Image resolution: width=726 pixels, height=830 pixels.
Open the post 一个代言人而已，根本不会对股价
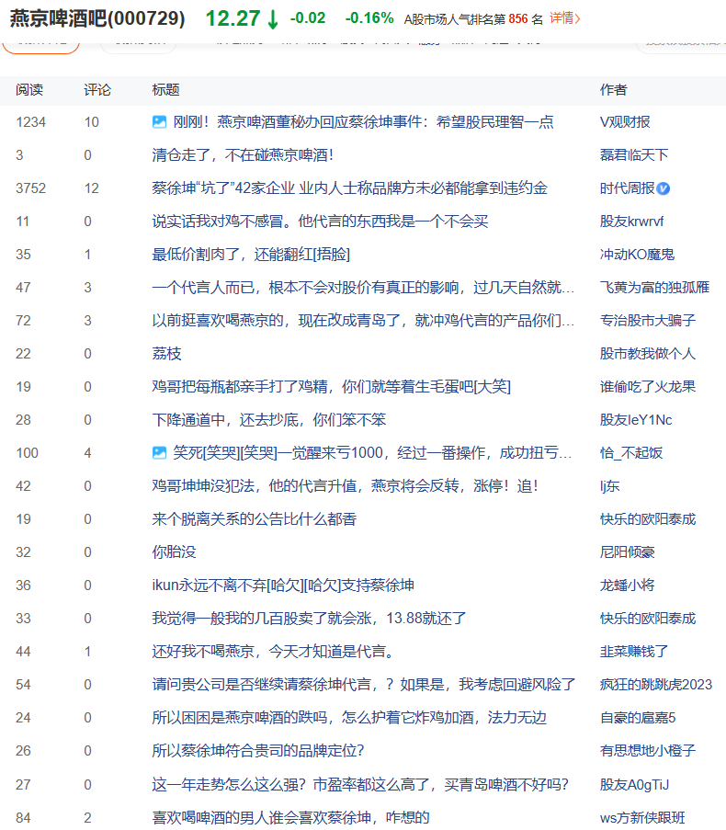(363, 288)
